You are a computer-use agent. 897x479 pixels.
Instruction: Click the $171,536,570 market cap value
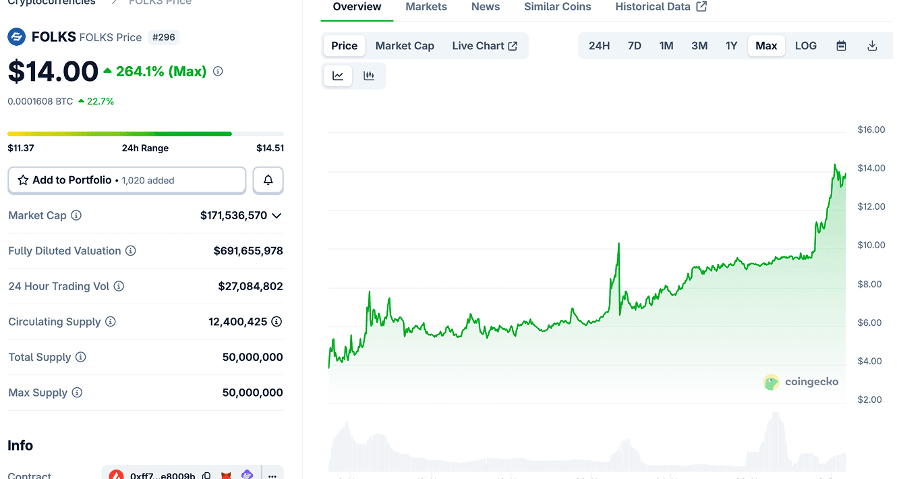233,215
